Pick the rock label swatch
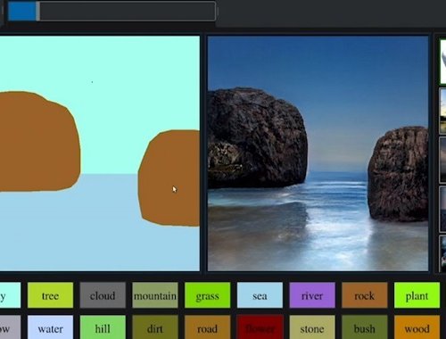This screenshot has height=339, width=446. pyautogui.click(x=365, y=295)
